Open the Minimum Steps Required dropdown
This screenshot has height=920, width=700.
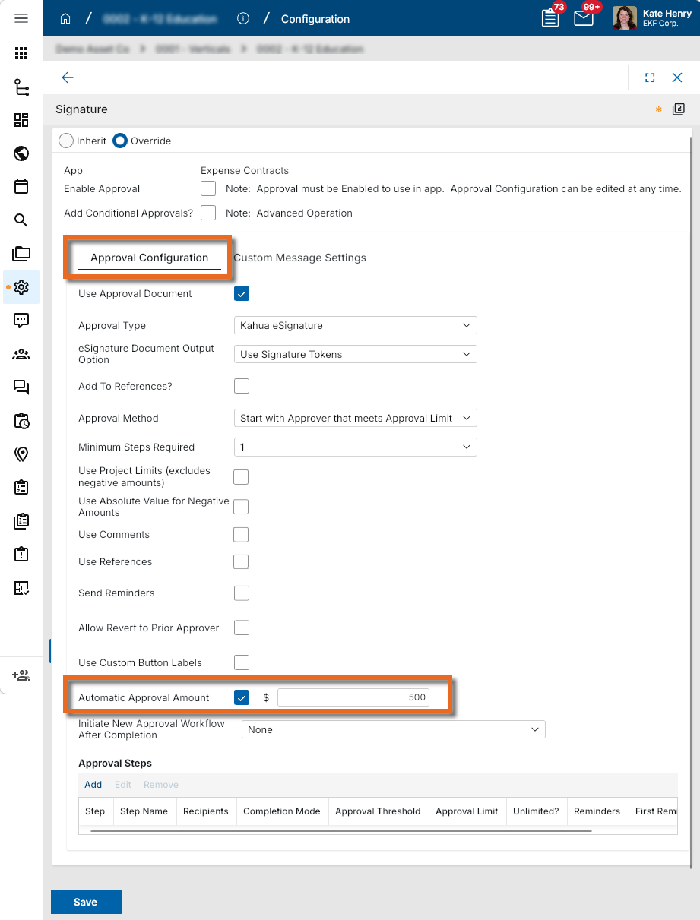coord(355,447)
